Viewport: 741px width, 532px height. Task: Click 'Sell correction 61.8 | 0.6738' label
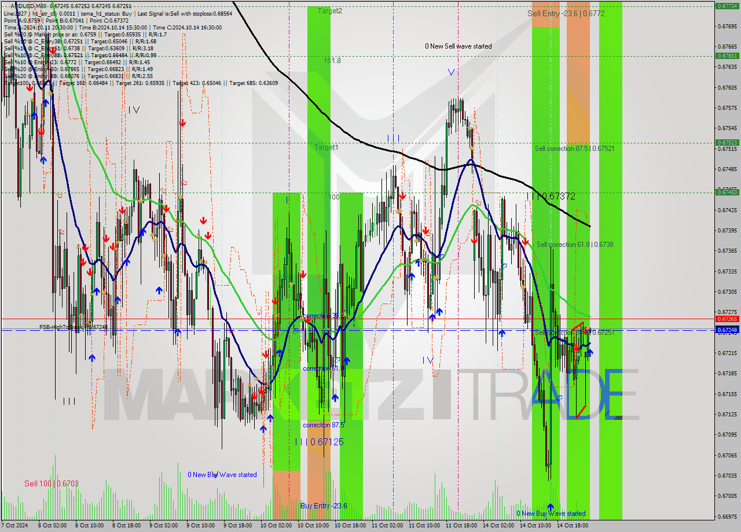point(575,245)
